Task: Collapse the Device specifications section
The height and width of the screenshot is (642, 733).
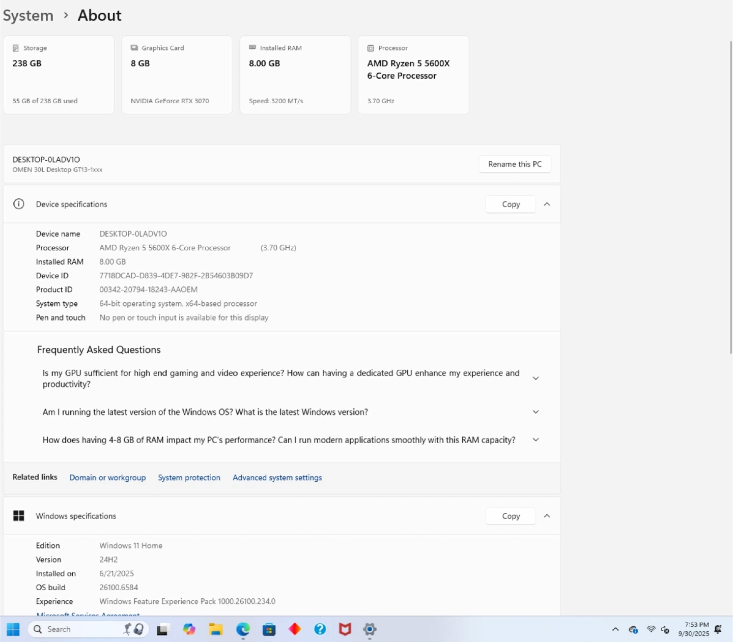Action: pos(547,204)
